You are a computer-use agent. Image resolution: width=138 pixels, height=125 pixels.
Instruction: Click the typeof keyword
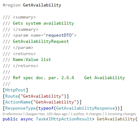pos(46,108)
